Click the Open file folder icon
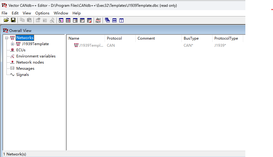Viewport: 273px width, 157px height. (x=6, y=20)
